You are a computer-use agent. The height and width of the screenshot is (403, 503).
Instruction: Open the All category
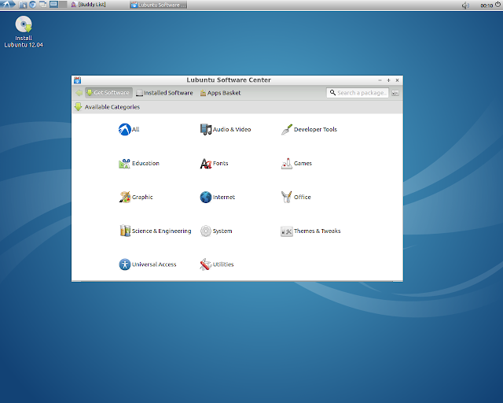click(x=129, y=130)
